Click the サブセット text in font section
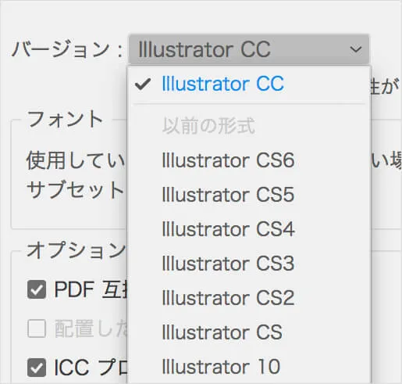This screenshot has height=384, width=402. tap(75, 189)
